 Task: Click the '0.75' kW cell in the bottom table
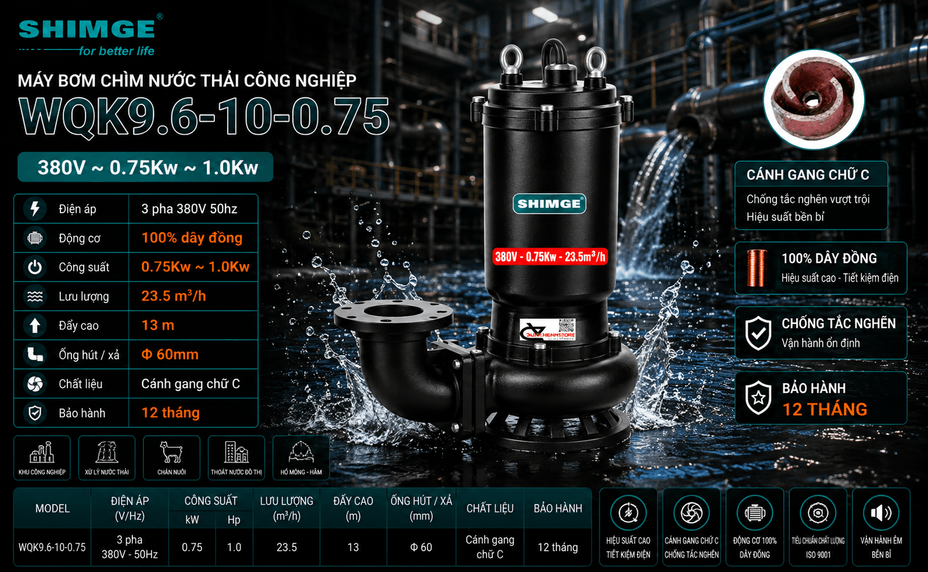[192, 548]
